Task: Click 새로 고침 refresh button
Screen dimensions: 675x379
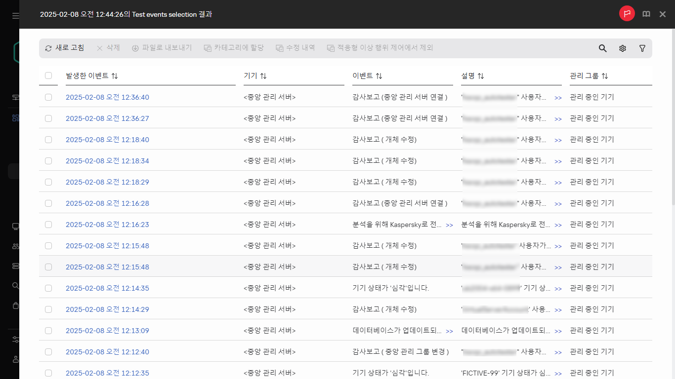Action: click(x=65, y=48)
